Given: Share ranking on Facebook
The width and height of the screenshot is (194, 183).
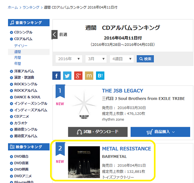Looking at the screenshot, I should tap(56, 76).
